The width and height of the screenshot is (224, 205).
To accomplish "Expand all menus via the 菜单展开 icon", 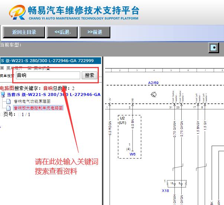I will click(2, 68).
